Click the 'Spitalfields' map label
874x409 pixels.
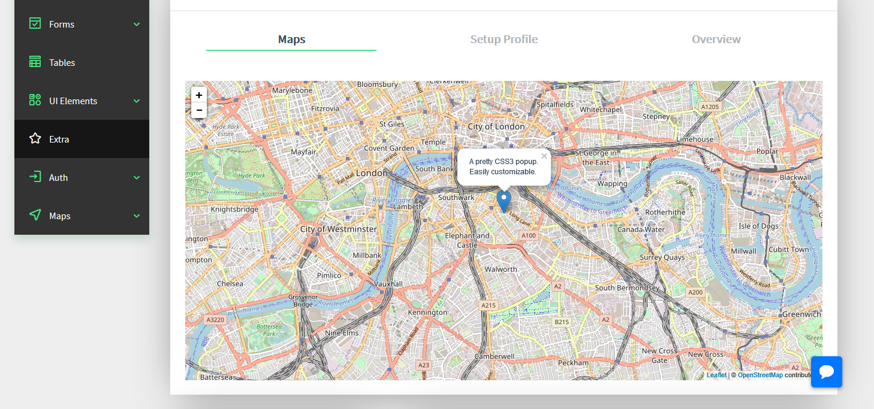click(x=555, y=105)
